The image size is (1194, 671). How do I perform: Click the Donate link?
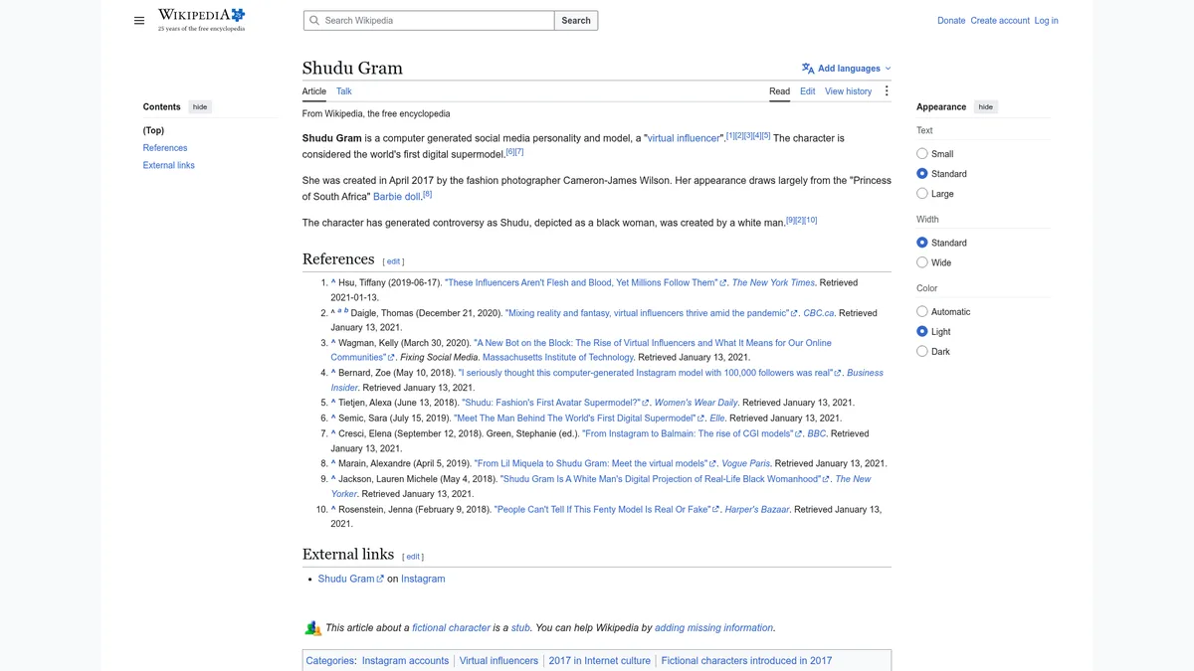[951, 20]
